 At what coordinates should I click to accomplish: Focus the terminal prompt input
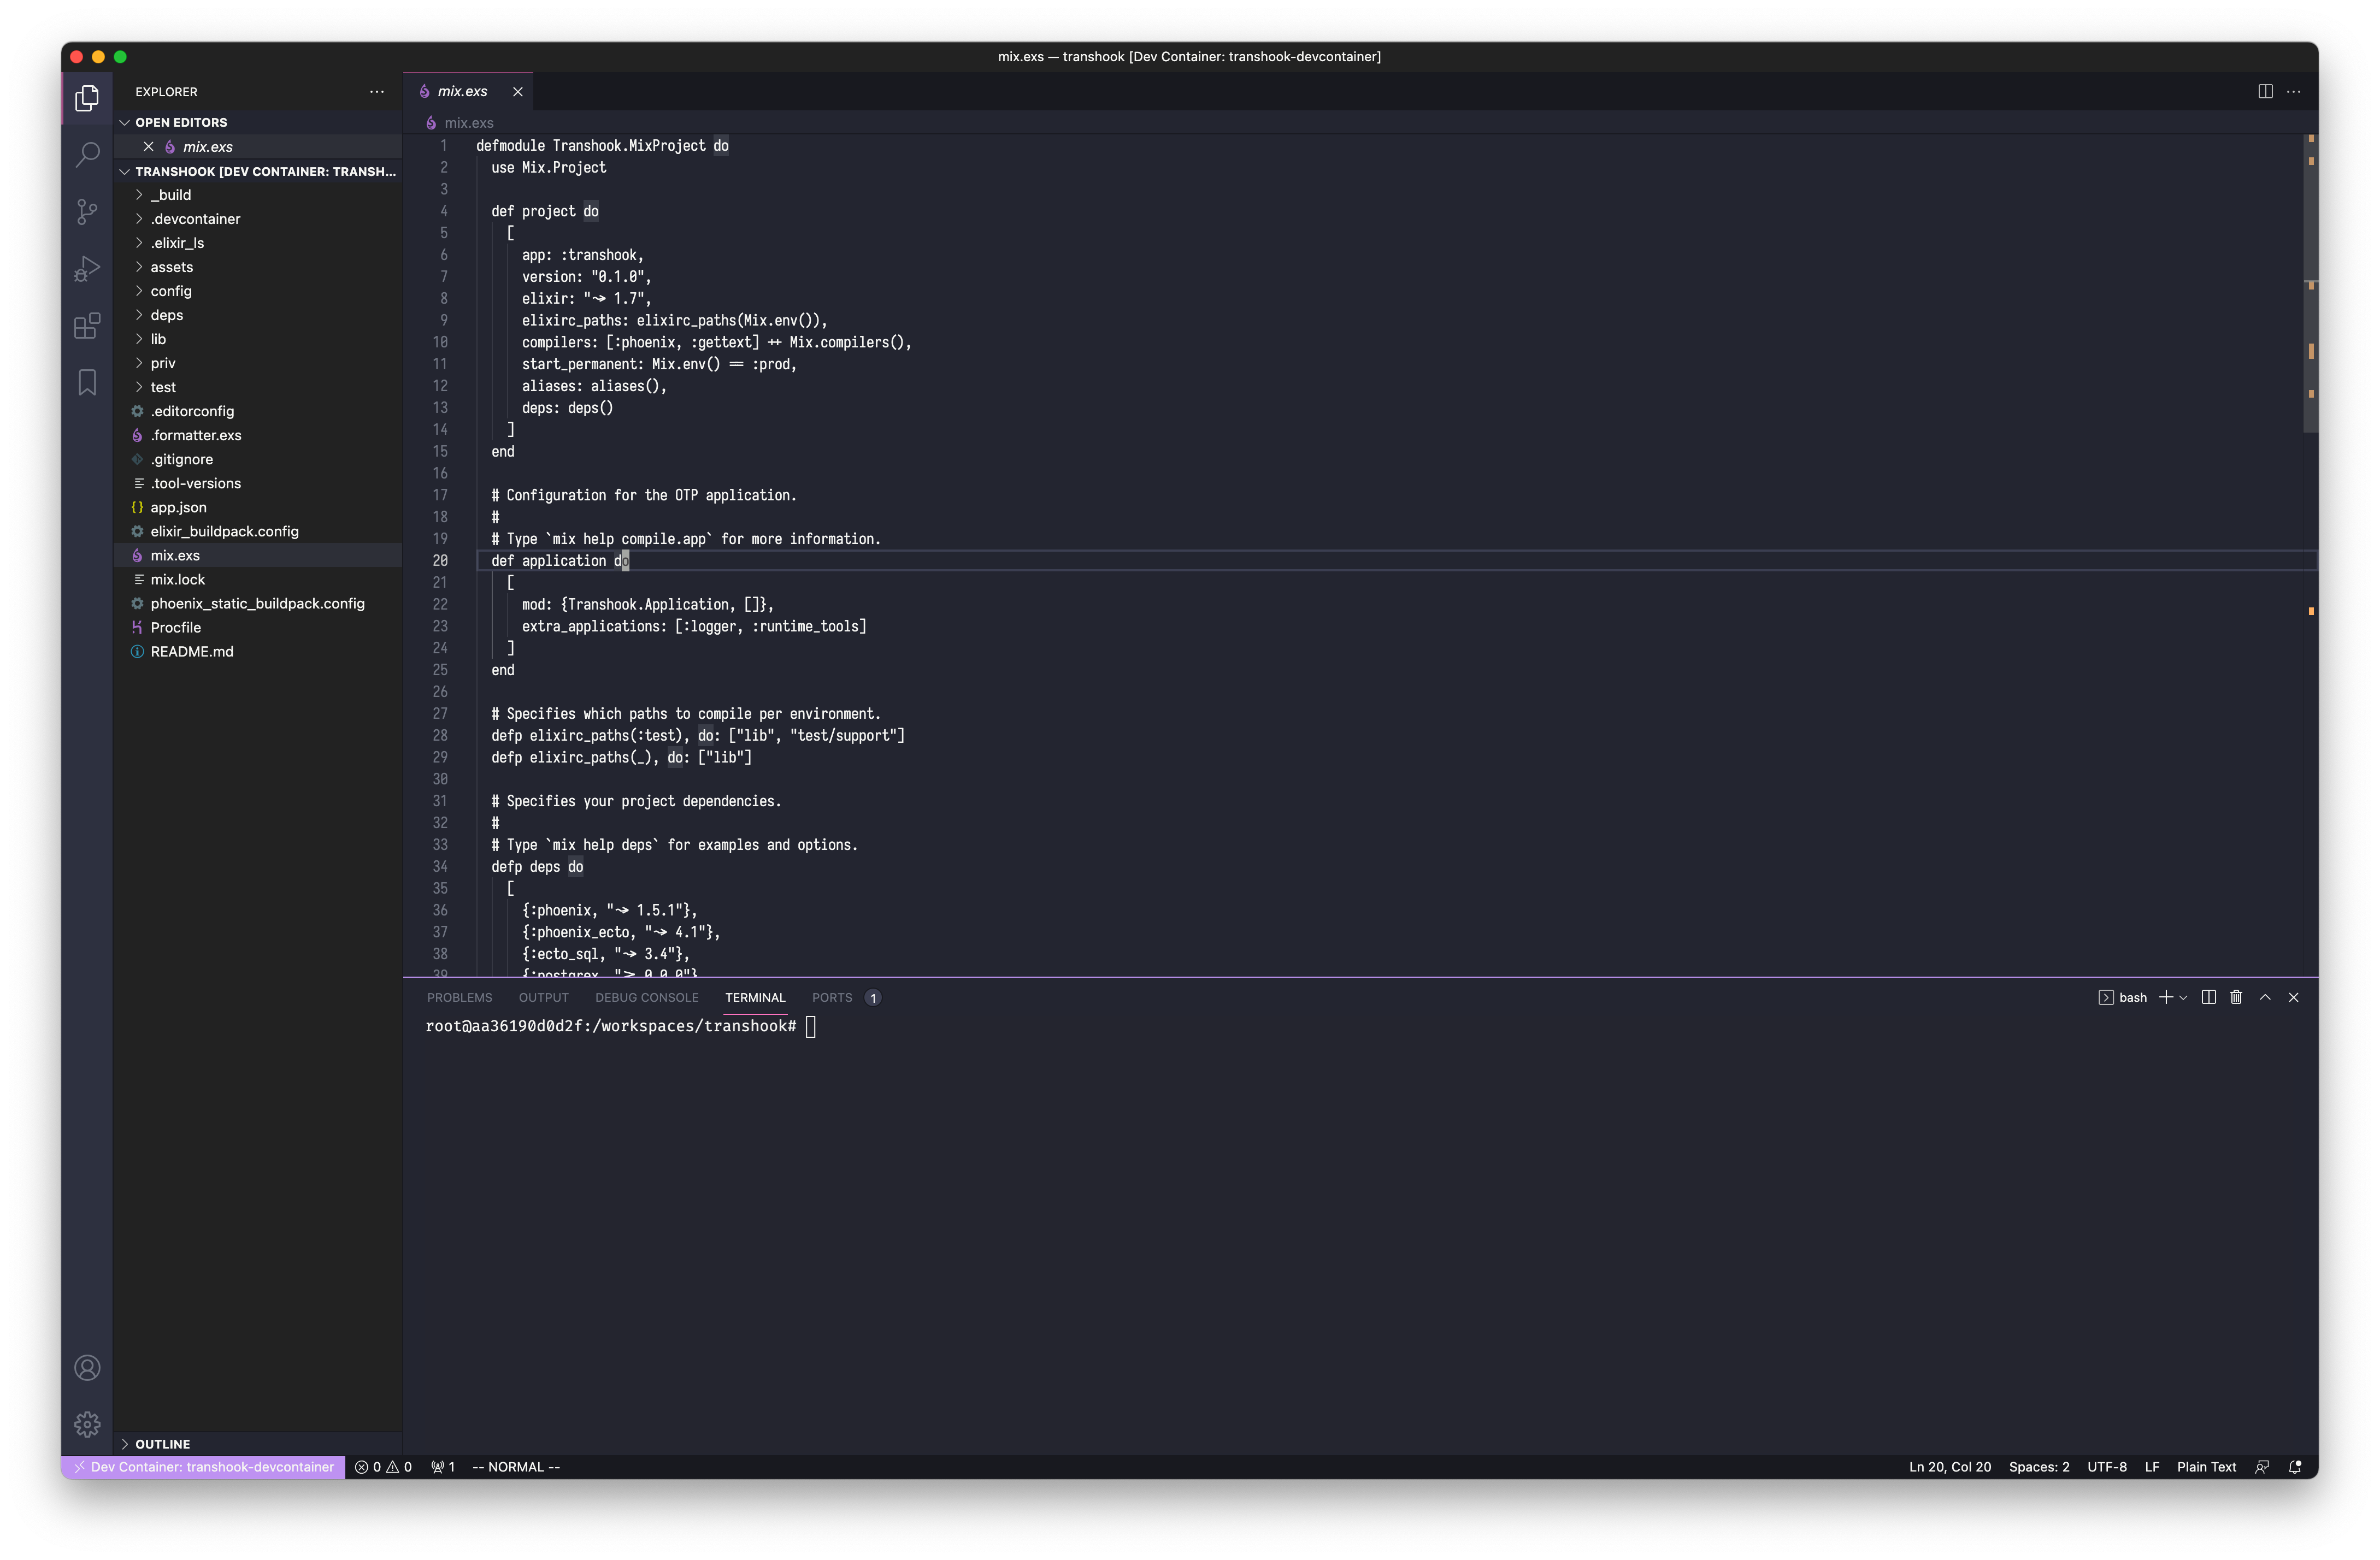point(811,1027)
